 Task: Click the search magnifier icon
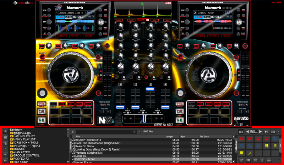click(x=73, y=132)
